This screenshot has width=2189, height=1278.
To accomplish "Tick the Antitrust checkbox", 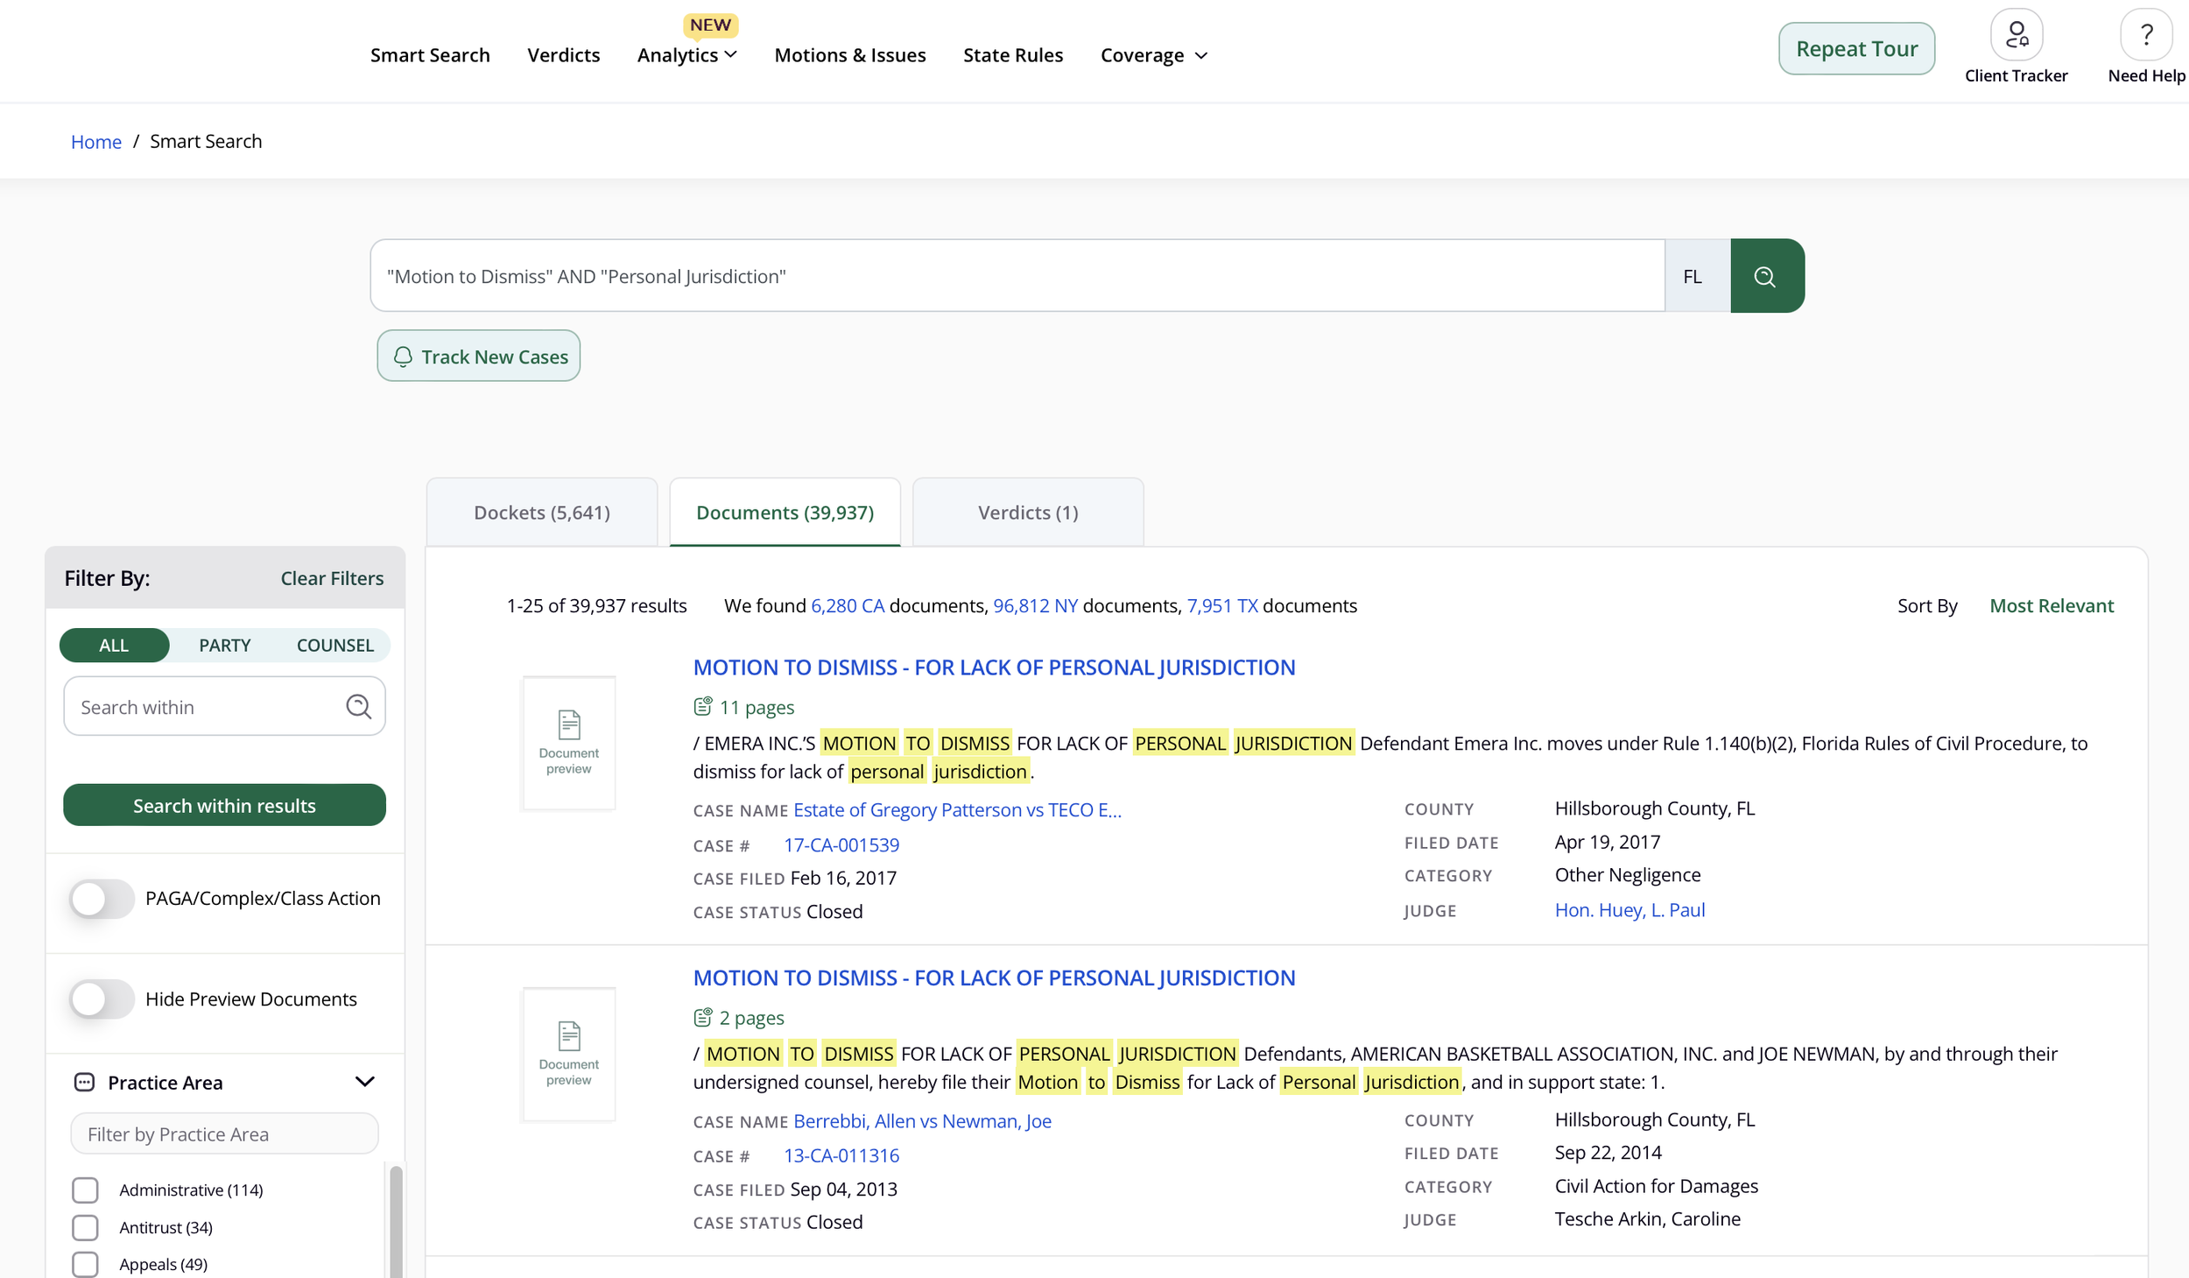I will [x=85, y=1227].
